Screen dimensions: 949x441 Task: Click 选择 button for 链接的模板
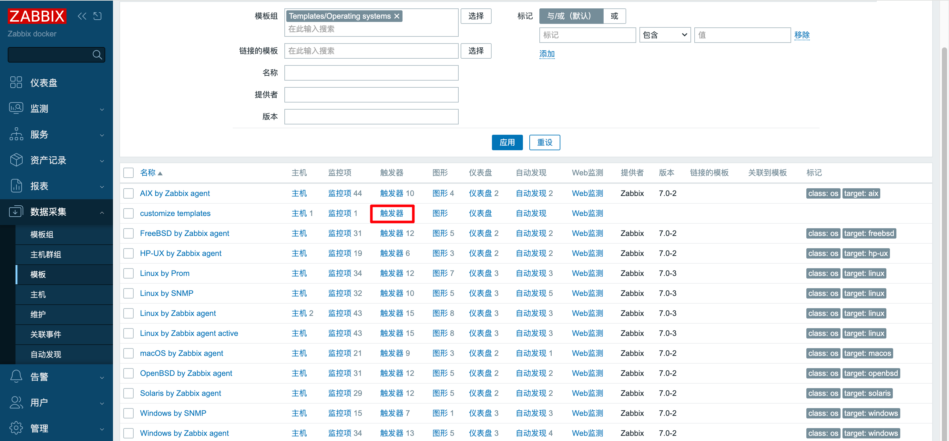475,51
